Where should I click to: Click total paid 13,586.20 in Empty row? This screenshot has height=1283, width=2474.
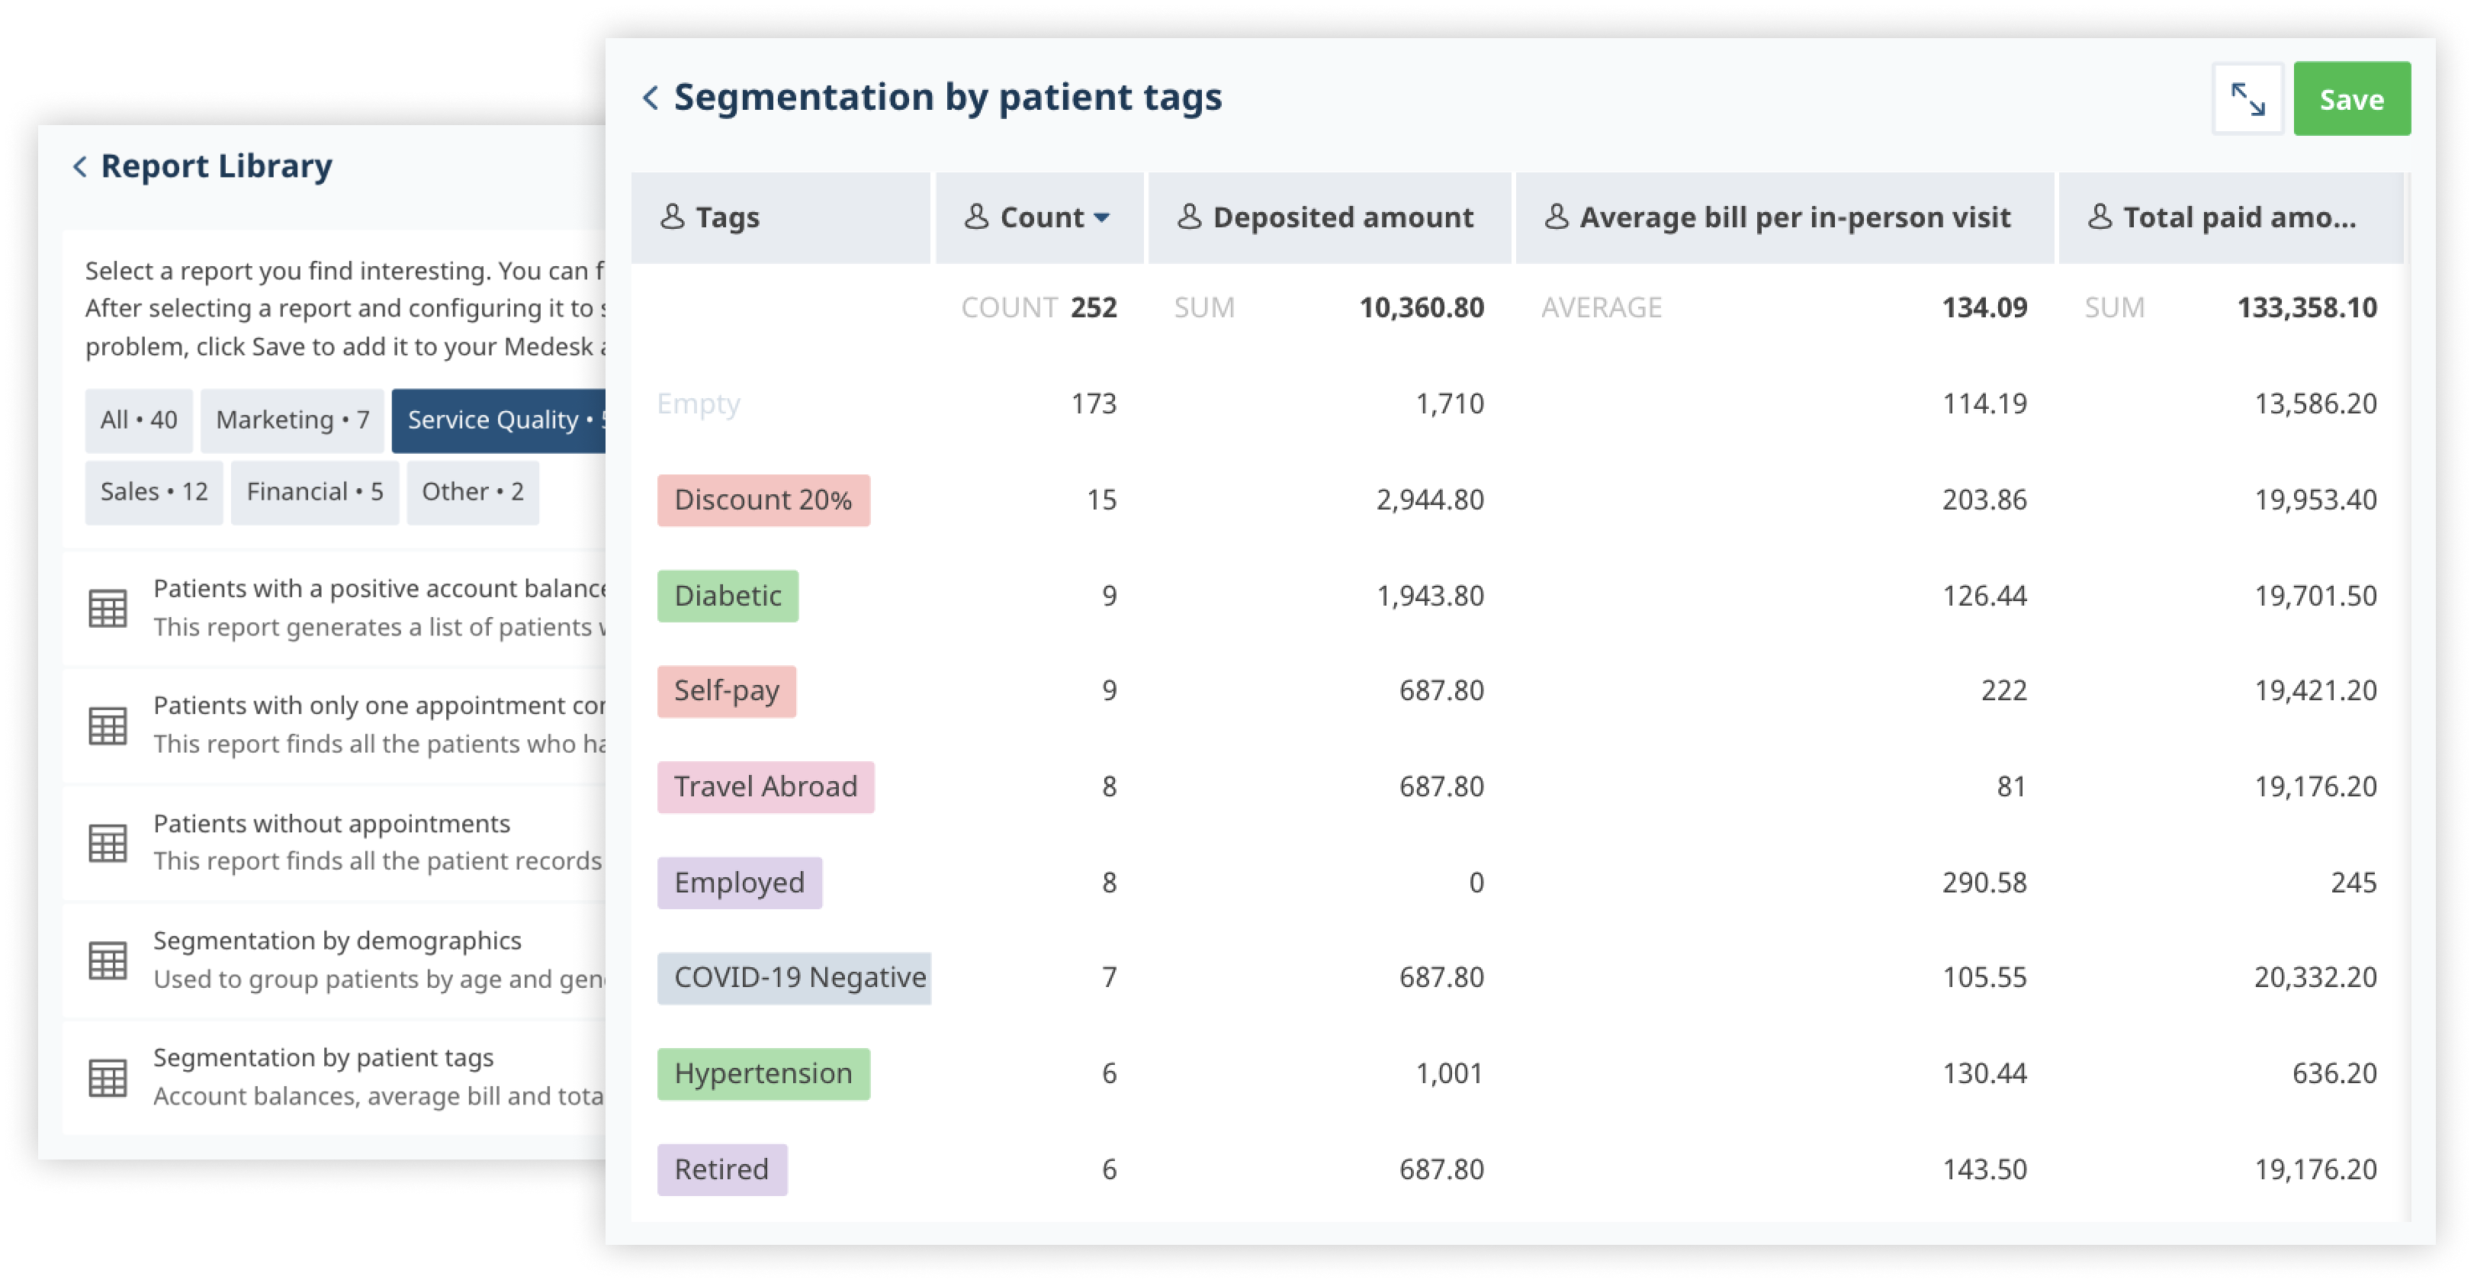pos(2315,404)
